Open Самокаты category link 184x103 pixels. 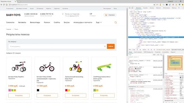10,22
